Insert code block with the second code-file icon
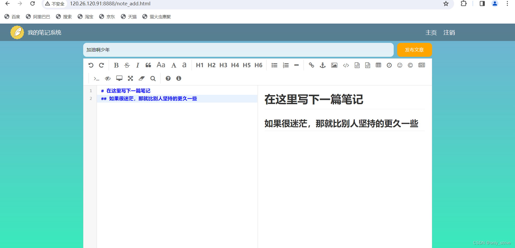 tap(368, 65)
